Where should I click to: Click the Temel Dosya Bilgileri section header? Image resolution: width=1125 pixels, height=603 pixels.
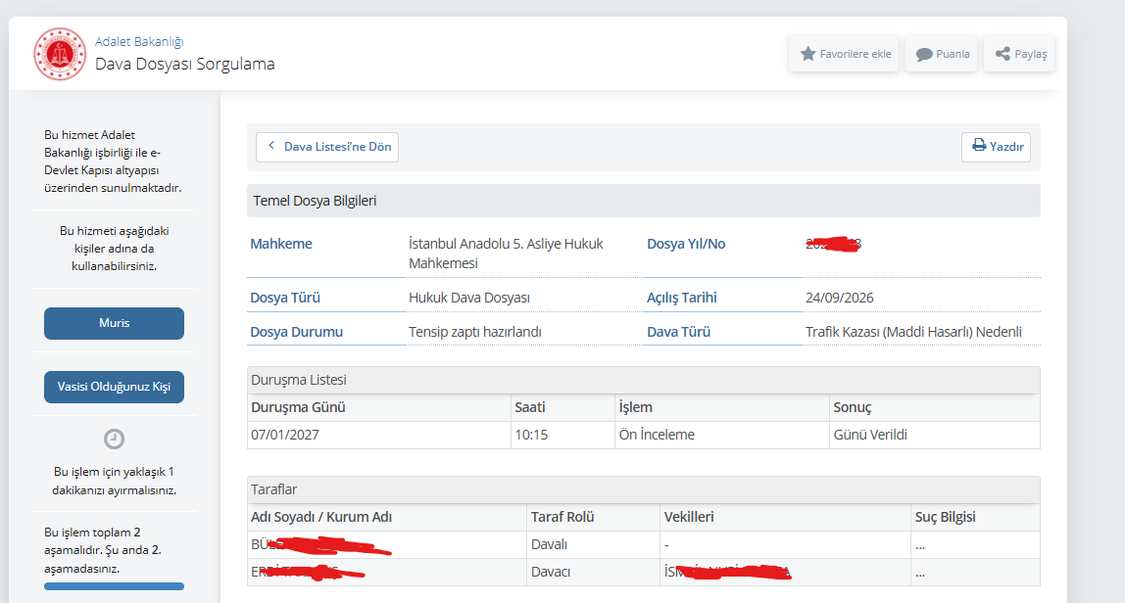644,201
